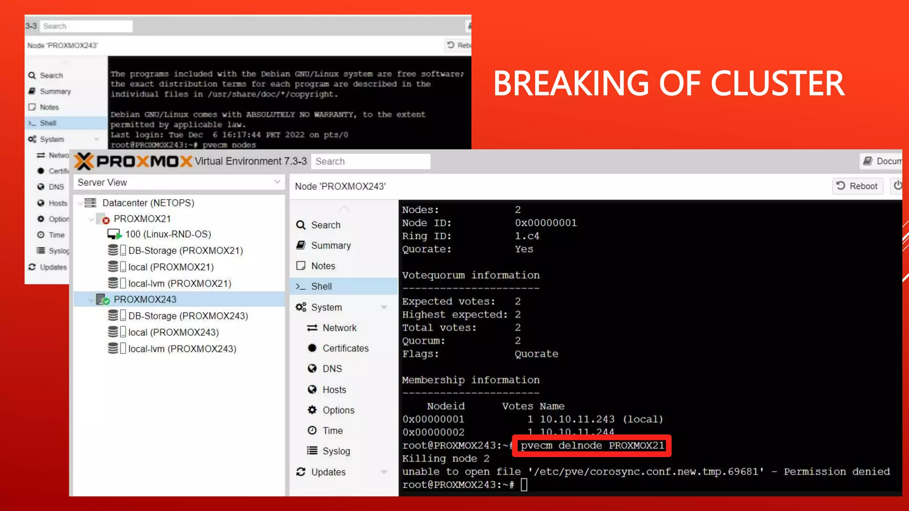Click Reboot in the background window
909x511 pixels.
coord(458,45)
